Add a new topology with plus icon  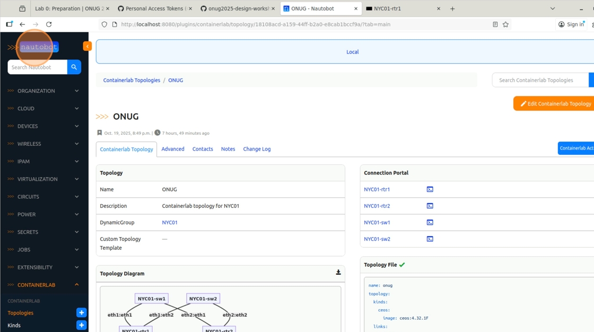coord(81,313)
